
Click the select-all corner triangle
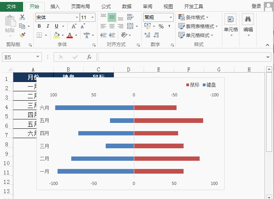(10, 69)
